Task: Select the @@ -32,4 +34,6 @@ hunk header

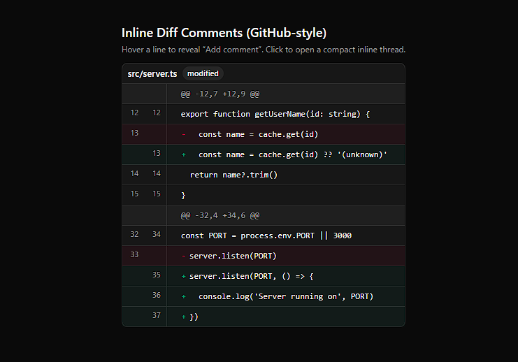Action: tap(264, 215)
